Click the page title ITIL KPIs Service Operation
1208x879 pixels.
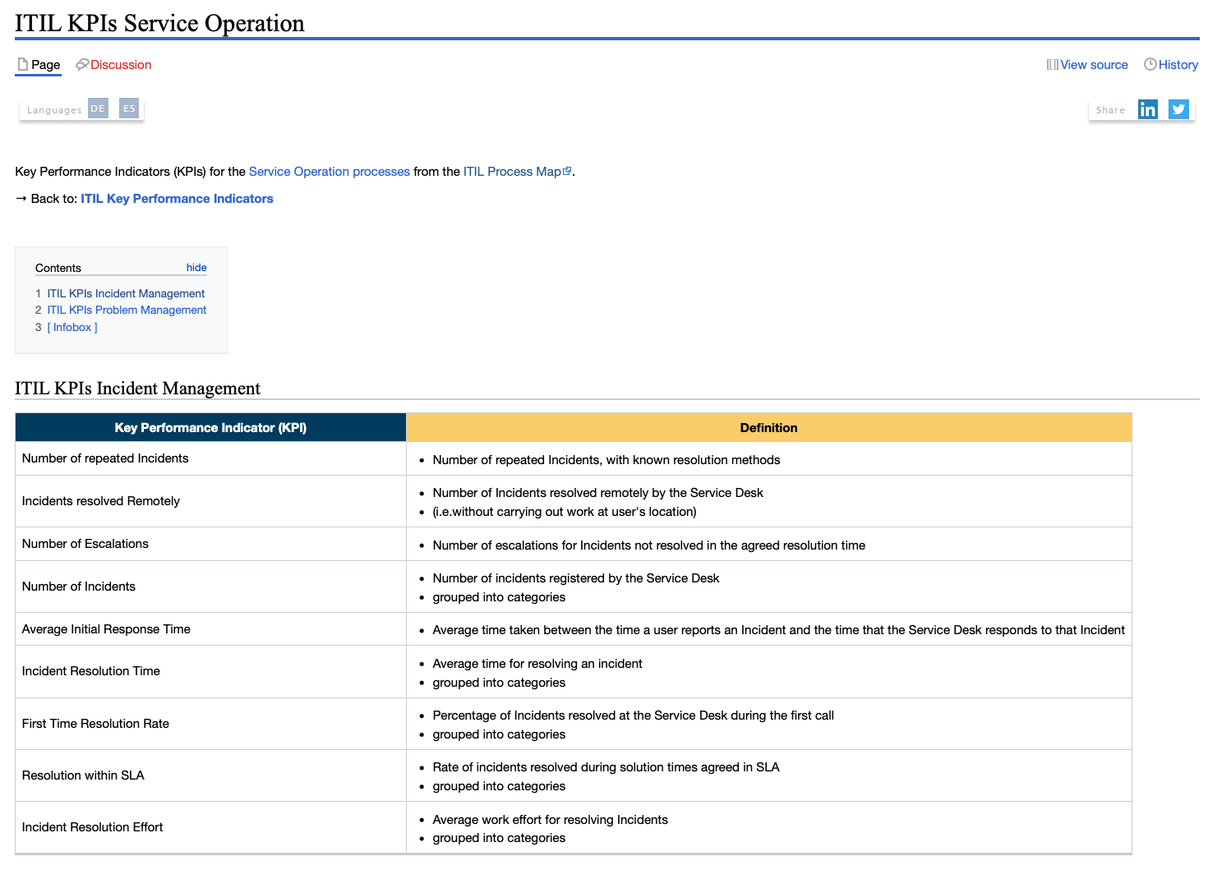coord(159,23)
